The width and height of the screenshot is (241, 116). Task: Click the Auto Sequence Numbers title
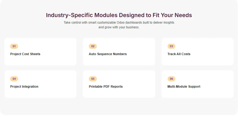pyautogui.click(x=108, y=54)
